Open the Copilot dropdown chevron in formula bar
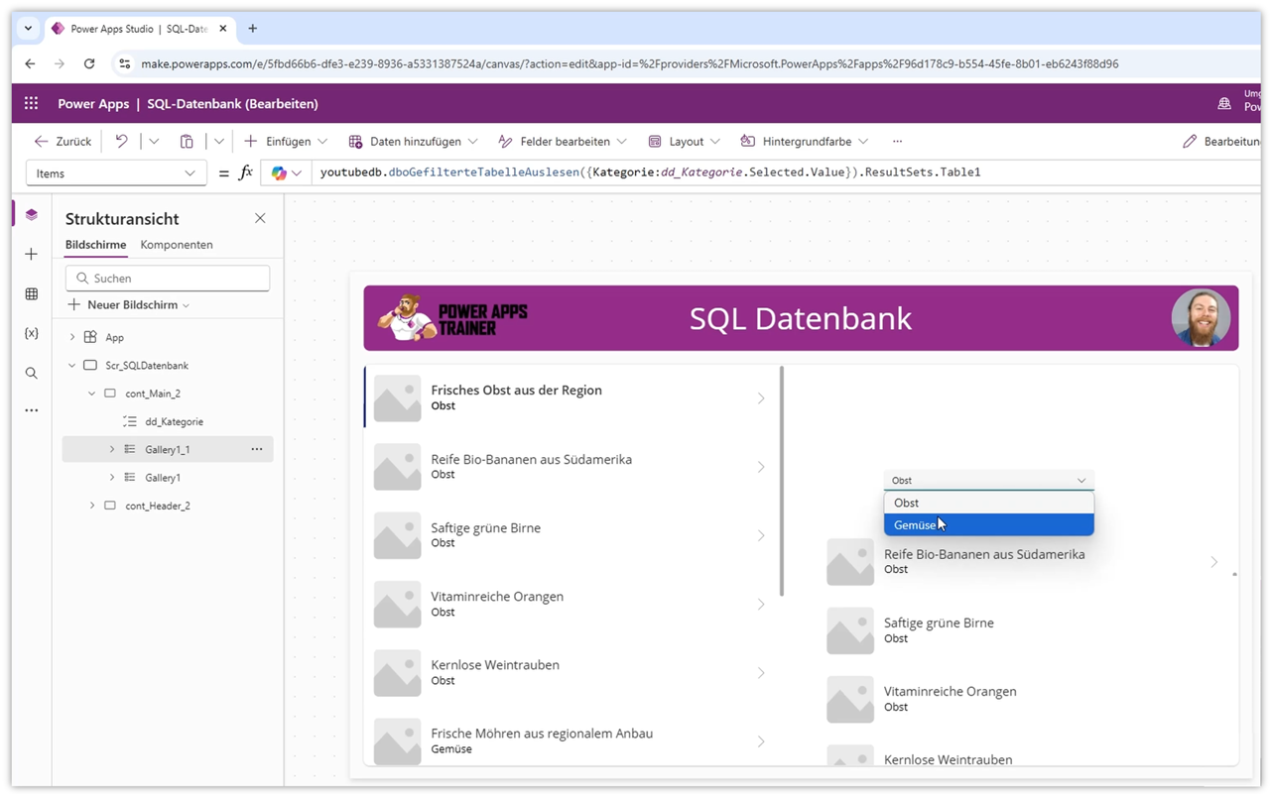The image size is (1270, 794). (297, 172)
